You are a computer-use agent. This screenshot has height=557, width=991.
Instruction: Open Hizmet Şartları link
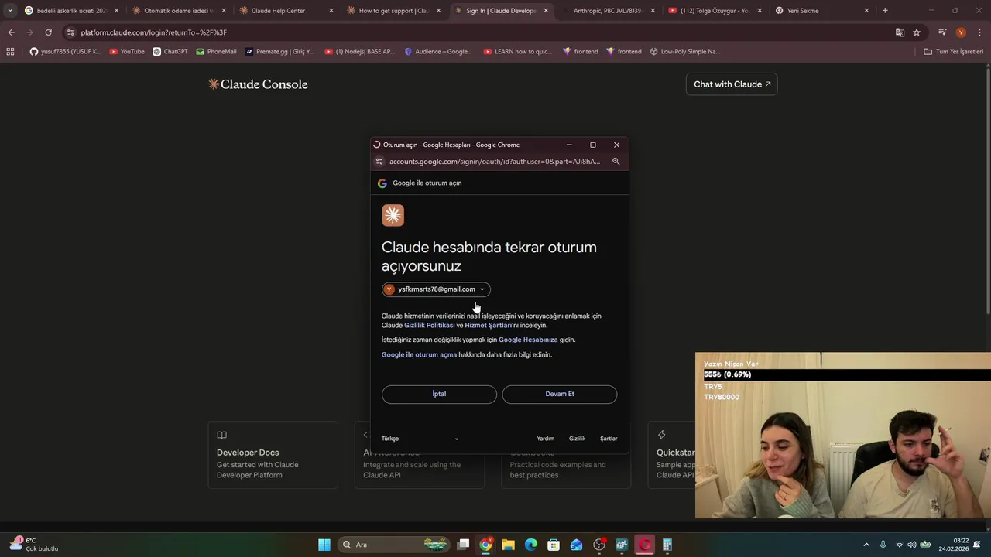click(x=489, y=326)
